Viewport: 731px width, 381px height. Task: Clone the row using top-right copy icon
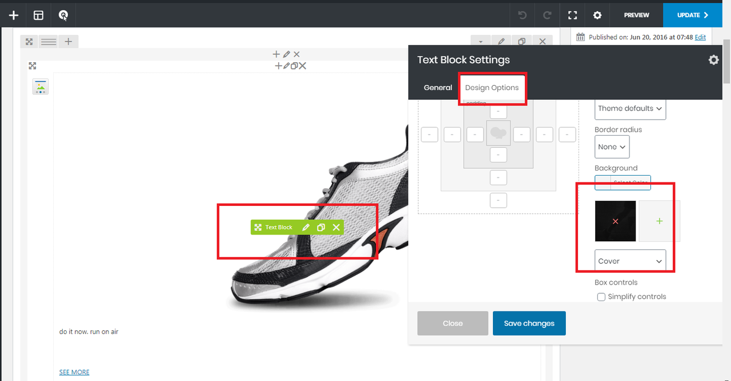pos(521,42)
